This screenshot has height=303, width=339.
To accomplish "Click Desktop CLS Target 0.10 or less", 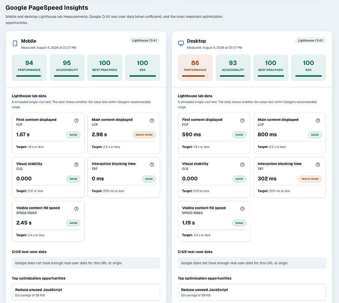I will click(196, 191).
